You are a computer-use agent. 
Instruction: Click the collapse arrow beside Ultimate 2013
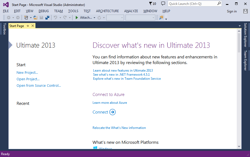click(x=10, y=45)
